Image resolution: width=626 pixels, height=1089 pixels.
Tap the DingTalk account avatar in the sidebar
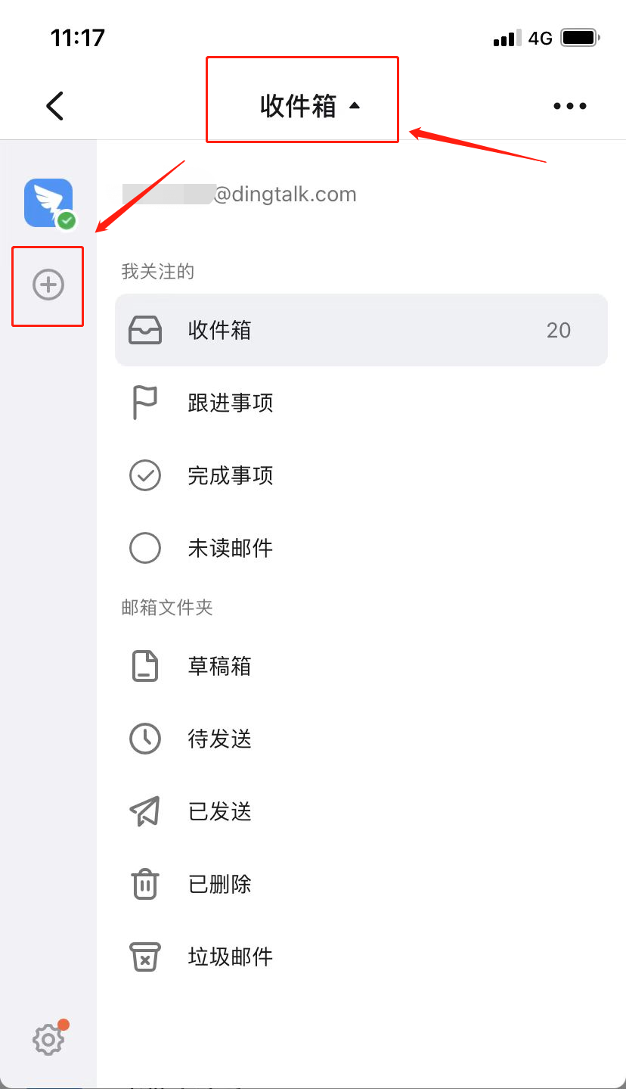(48, 202)
